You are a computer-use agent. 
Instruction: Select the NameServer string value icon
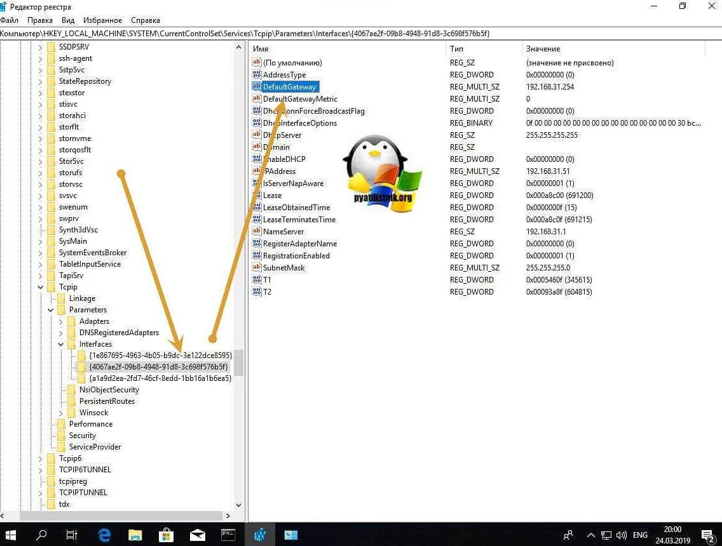256,231
